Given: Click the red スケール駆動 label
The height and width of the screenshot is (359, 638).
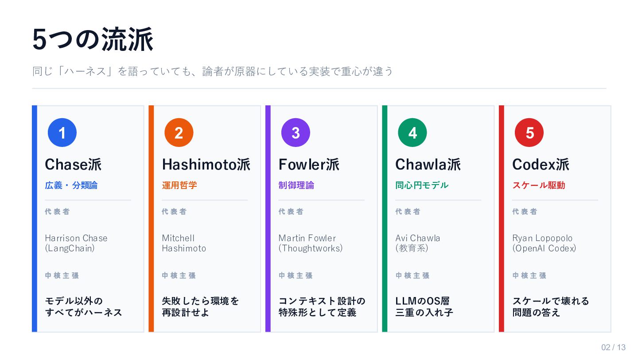Looking at the screenshot, I should pyautogui.click(x=539, y=185).
